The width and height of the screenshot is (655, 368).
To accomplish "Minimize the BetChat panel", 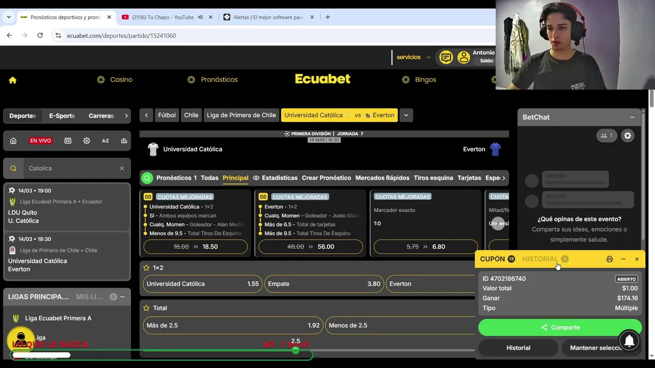I will [x=632, y=117].
